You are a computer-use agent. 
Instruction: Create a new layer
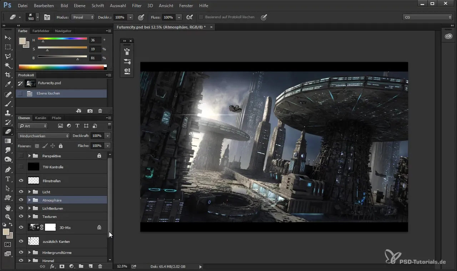pos(91,266)
